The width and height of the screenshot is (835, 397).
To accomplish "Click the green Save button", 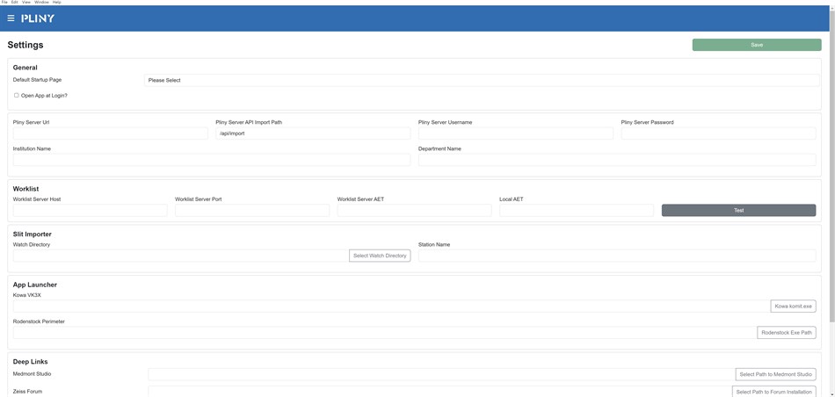I will 757,45.
